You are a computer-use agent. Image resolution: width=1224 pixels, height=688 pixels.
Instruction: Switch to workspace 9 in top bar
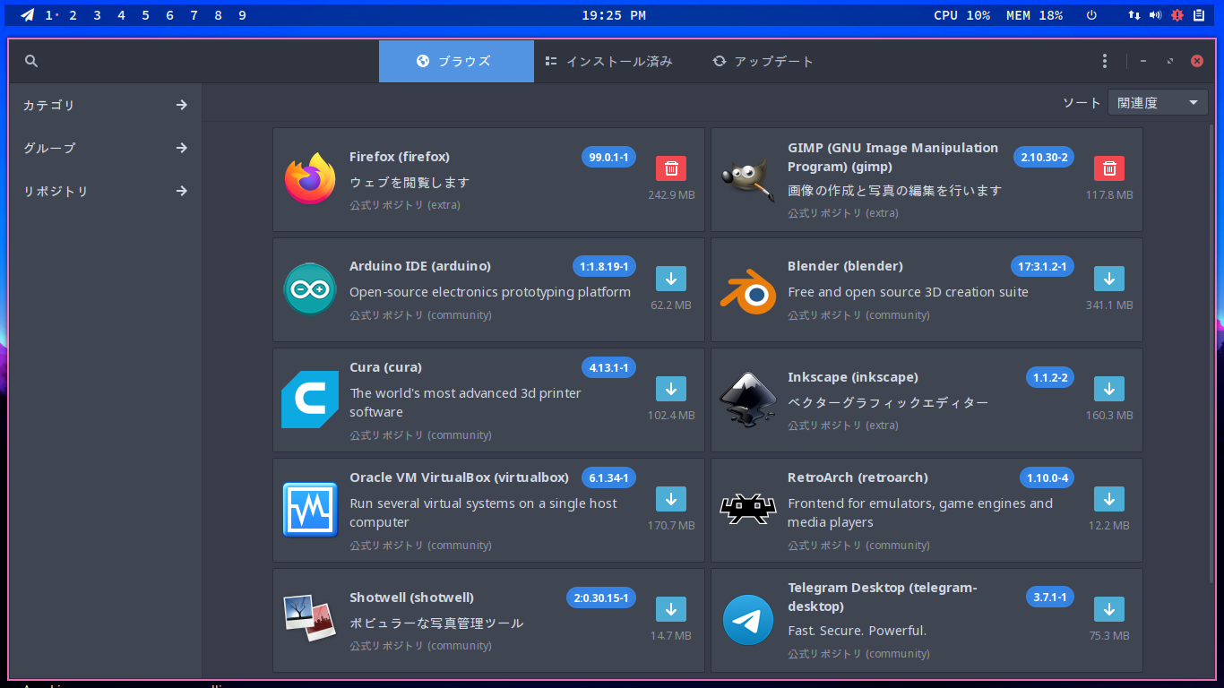point(242,15)
